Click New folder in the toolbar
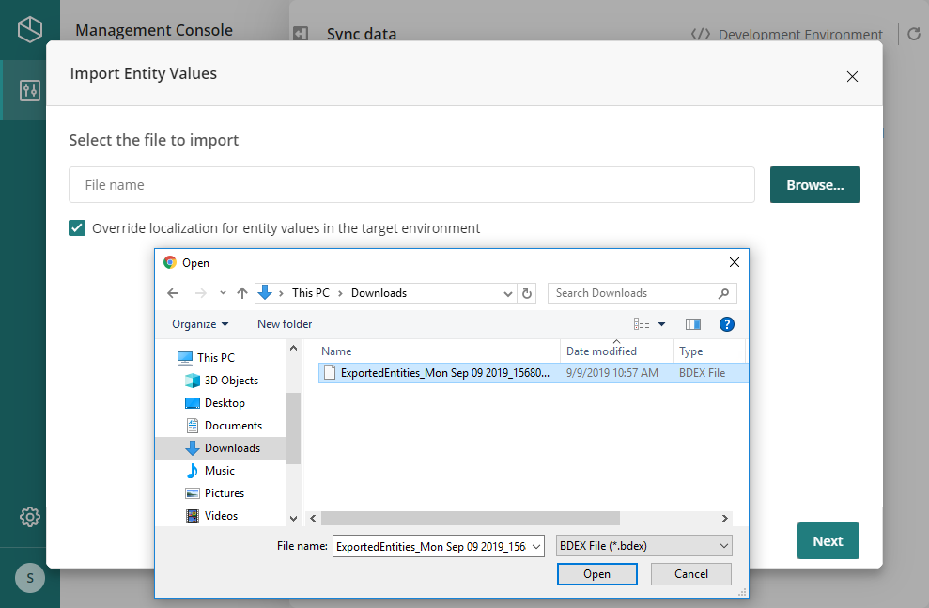Viewport: 929px width, 608px height. (x=284, y=324)
